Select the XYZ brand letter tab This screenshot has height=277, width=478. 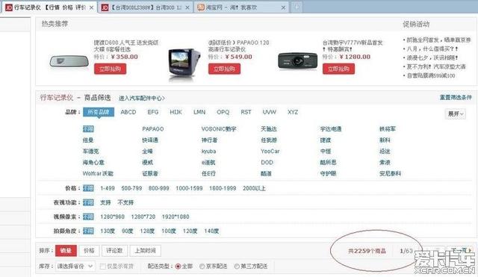[x=293, y=112]
